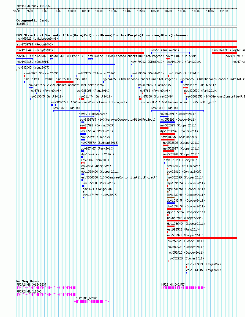Viewport: 245px width, 317px height.
Task: Click the MUC2|NM_002457 gene label
Action: click(173, 285)
